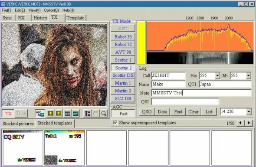Open the View menu
Viewport: 256px width, 167px height.
coord(34,10)
